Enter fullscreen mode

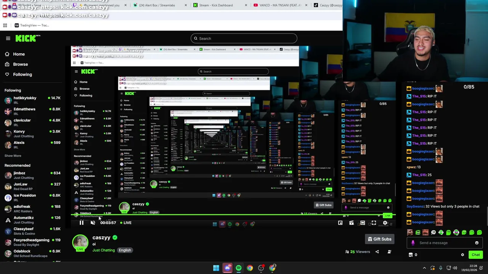pos(374,223)
